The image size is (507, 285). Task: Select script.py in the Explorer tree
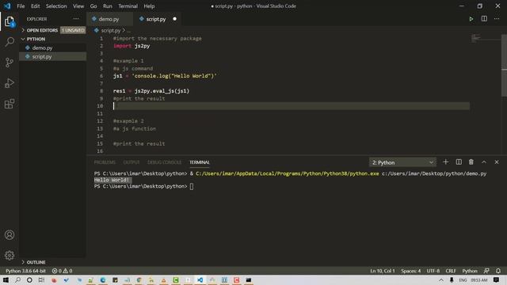coord(53,56)
